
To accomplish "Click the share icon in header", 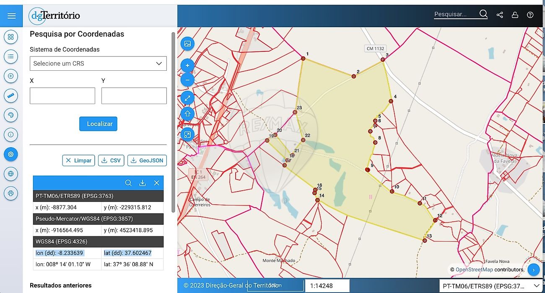I will (500, 15).
